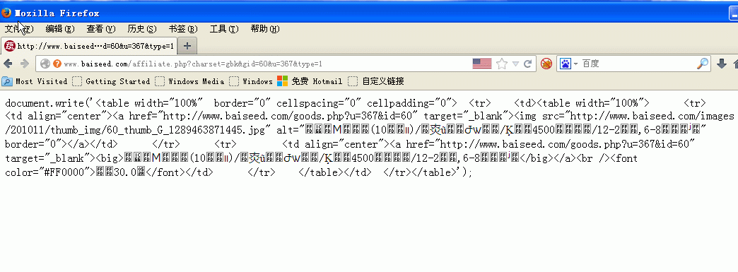This screenshot has height=272, width=738.
Task: Click the orange question-mark icon in address bar
Action: (x=57, y=64)
